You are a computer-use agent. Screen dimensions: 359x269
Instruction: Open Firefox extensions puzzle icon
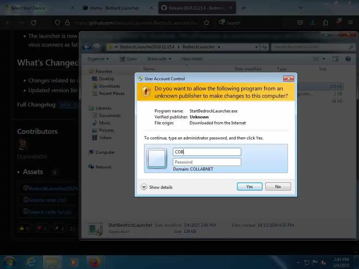[x=325, y=22]
